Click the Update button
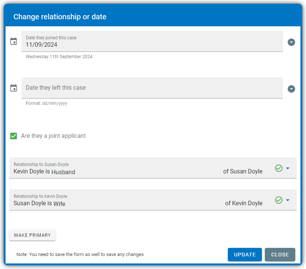The height and width of the screenshot is (269, 306). [245, 254]
